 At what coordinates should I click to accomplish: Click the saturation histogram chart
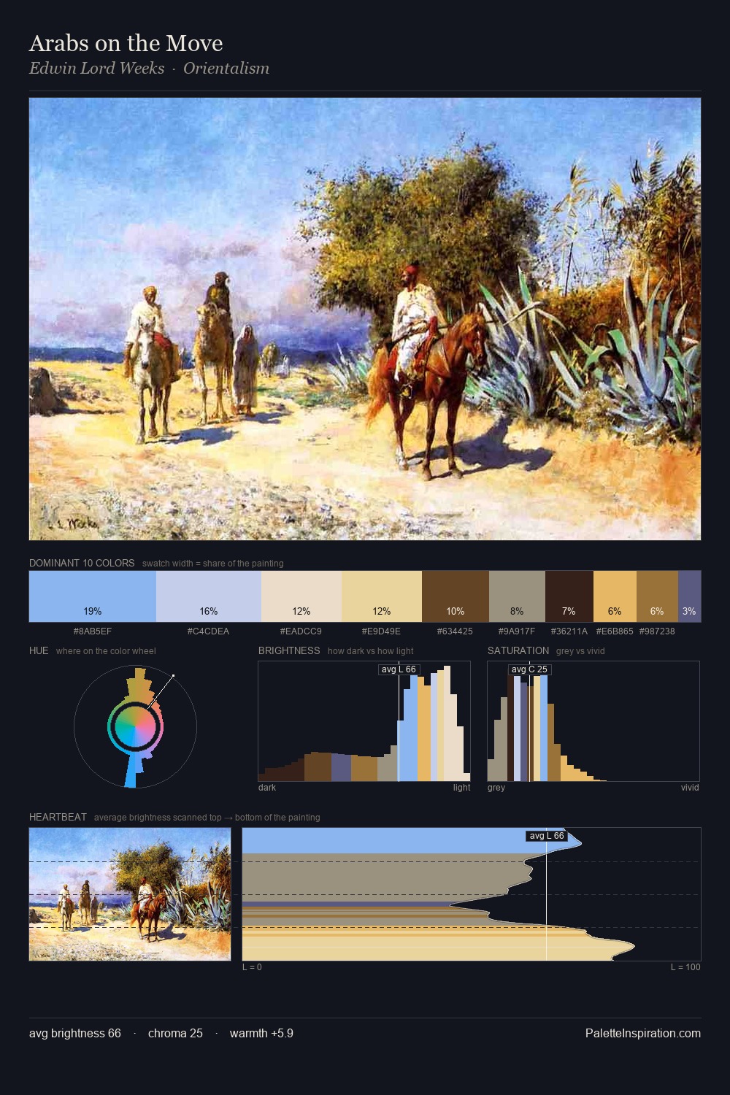[x=593, y=721]
